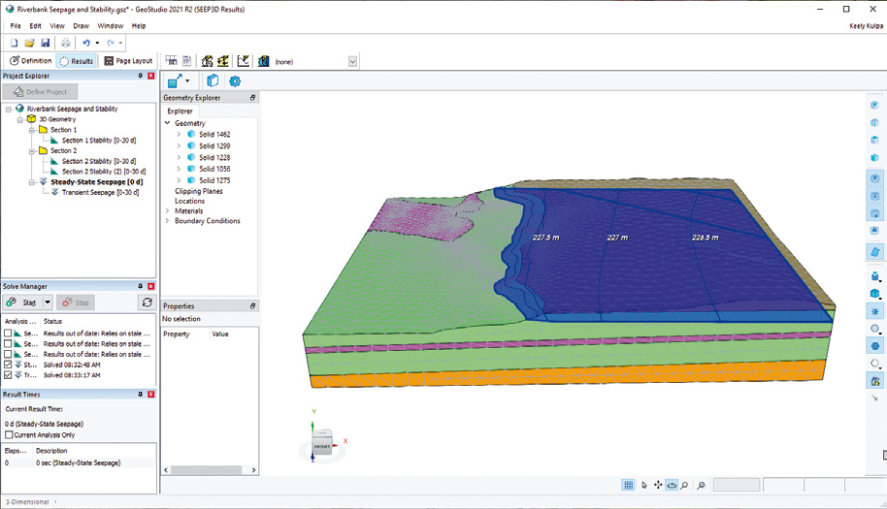Click the graph icon in the results toolbar
Image resolution: width=887 pixels, height=509 pixels.
244,61
